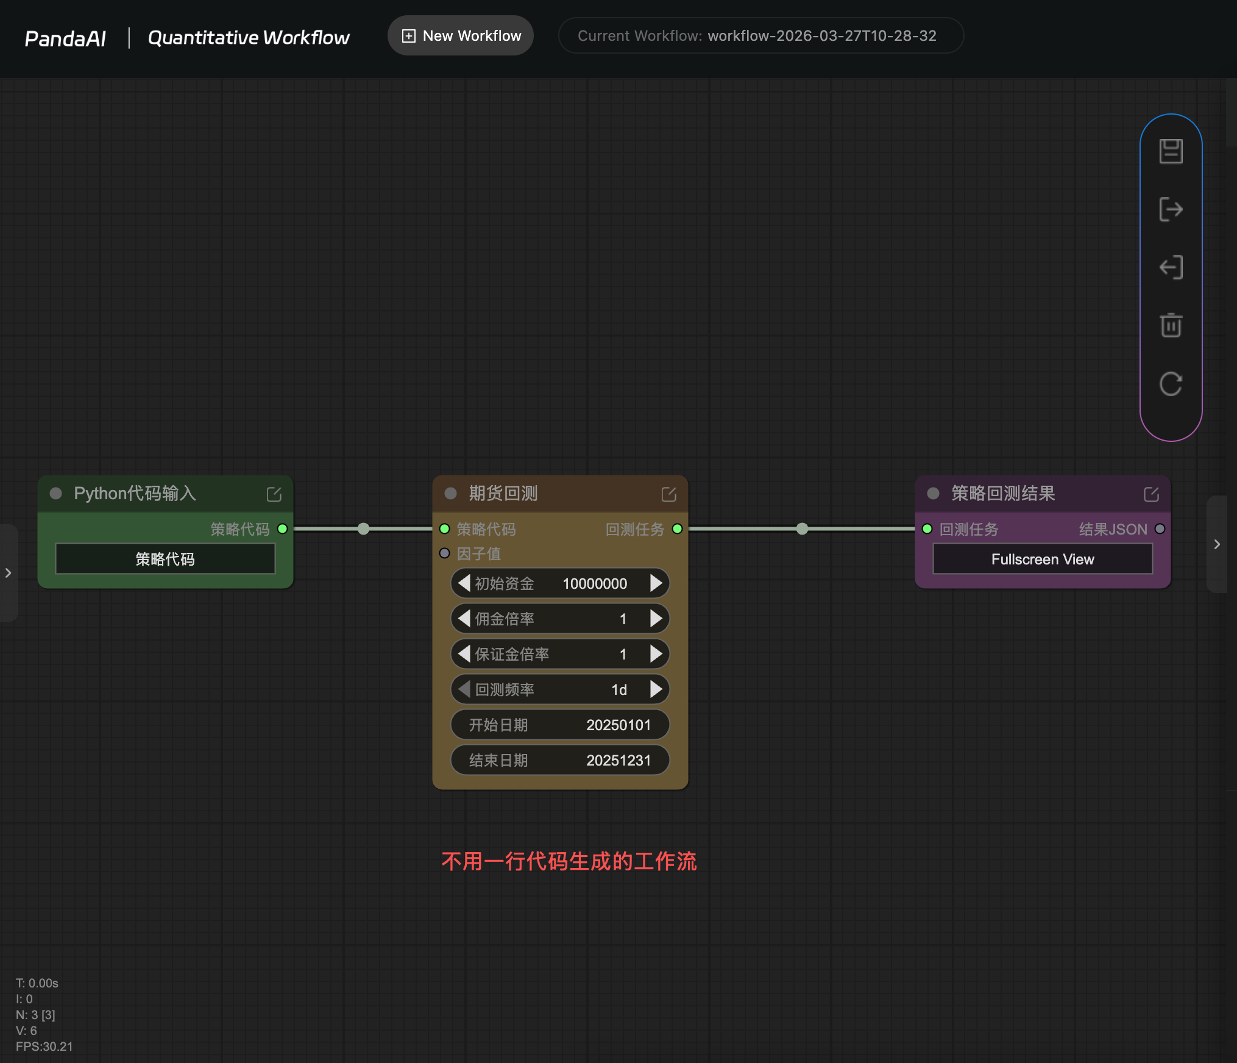
Task: Open edit icon on Python代码输入 node
Action: tap(274, 494)
